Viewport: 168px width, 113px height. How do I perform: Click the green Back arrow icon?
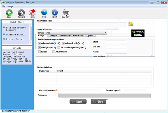(9, 13)
